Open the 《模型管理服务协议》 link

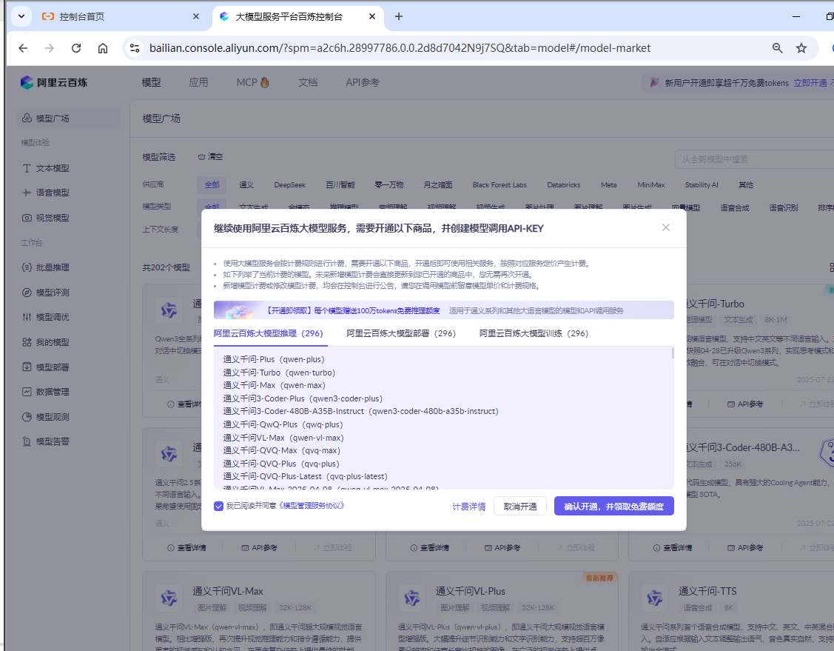[x=312, y=506]
